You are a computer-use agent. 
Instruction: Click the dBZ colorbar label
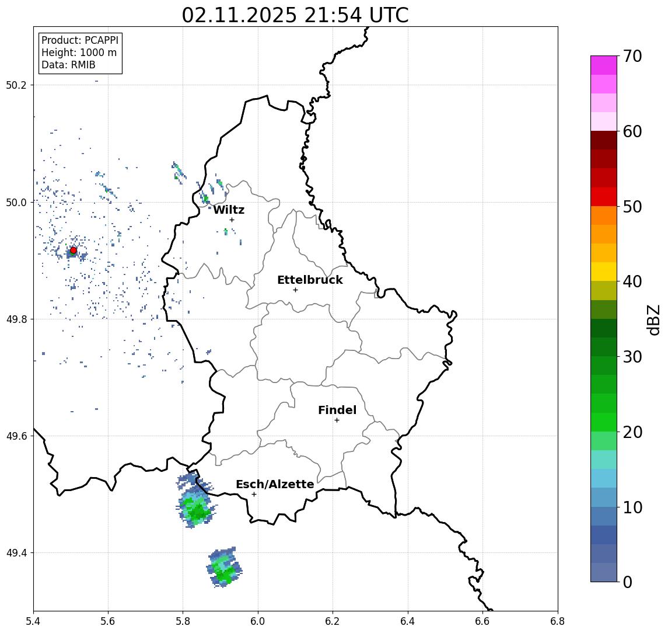pos(653,320)
